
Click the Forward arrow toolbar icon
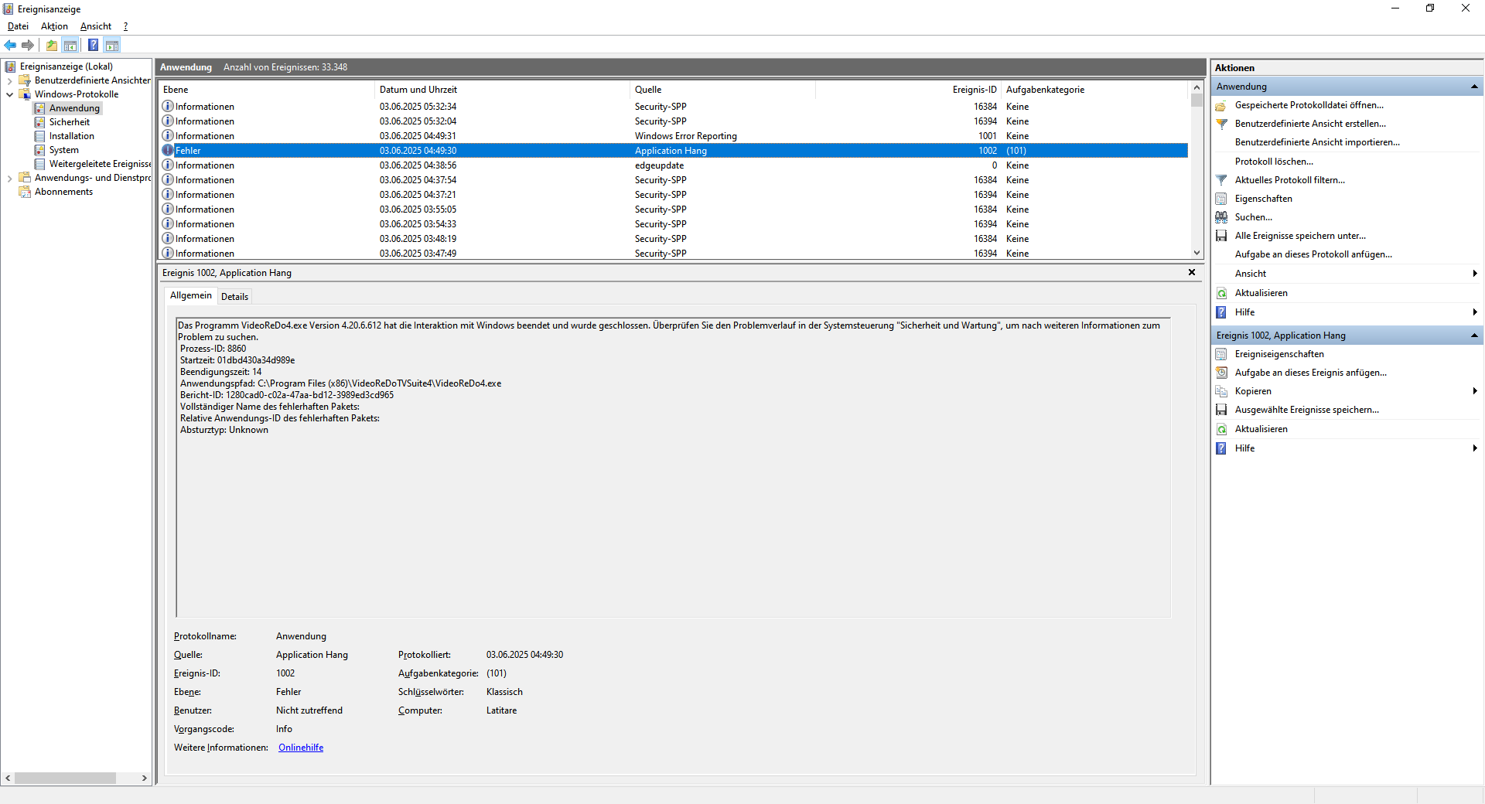click(28, 45)
